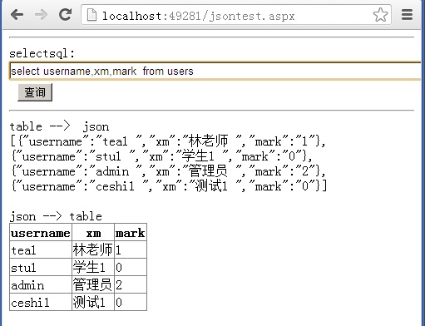Click the JSON line containing admin
Viewport: 425px width, 326px height.
pos(168,171)
